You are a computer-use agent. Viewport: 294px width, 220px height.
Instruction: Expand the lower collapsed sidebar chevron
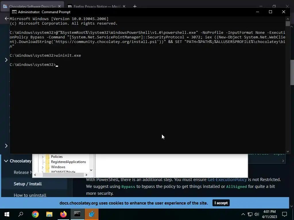pyautogui.click(x=6, y=146)
